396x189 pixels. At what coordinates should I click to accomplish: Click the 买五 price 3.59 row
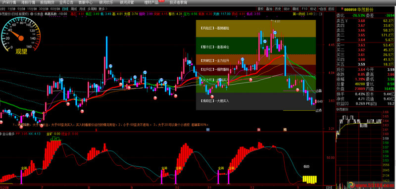[x=365, y=64]
